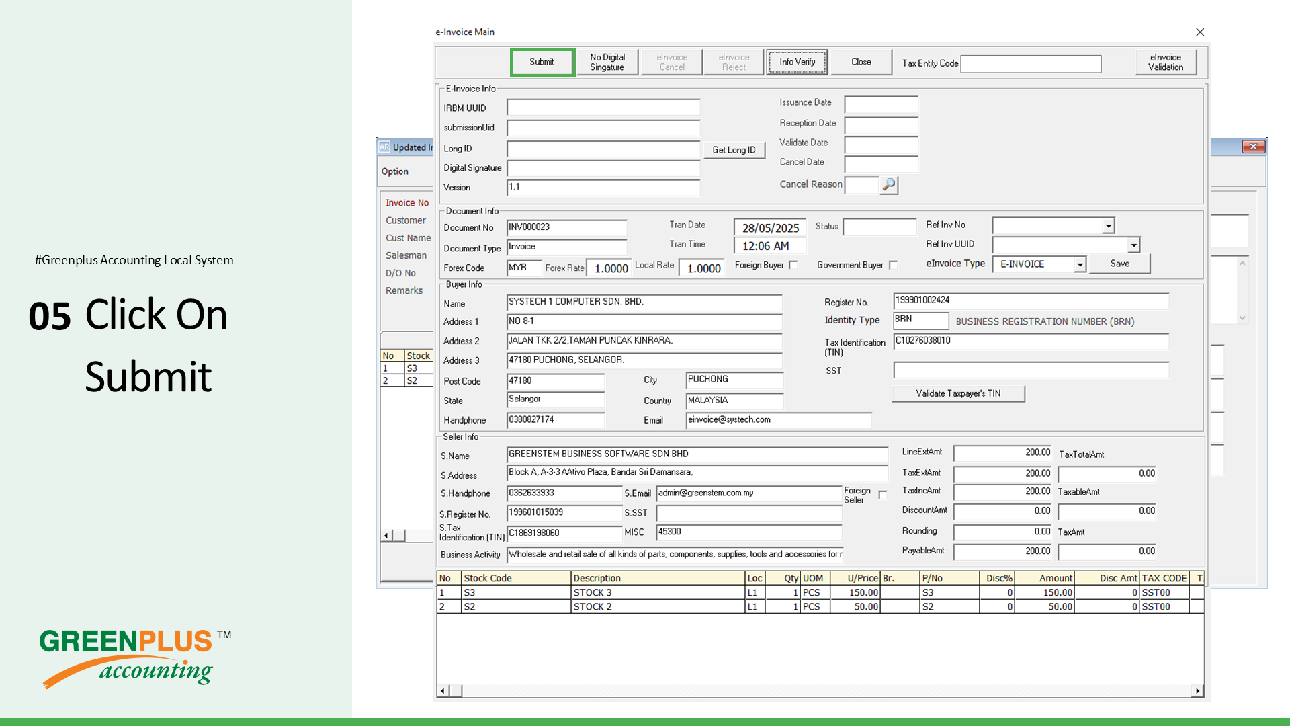Click the Tax Identification (TIN) field
This screenshot has height=726, width=1290.
[1031, 341]
